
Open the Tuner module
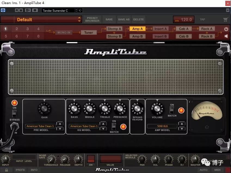(x=89, y=33)
